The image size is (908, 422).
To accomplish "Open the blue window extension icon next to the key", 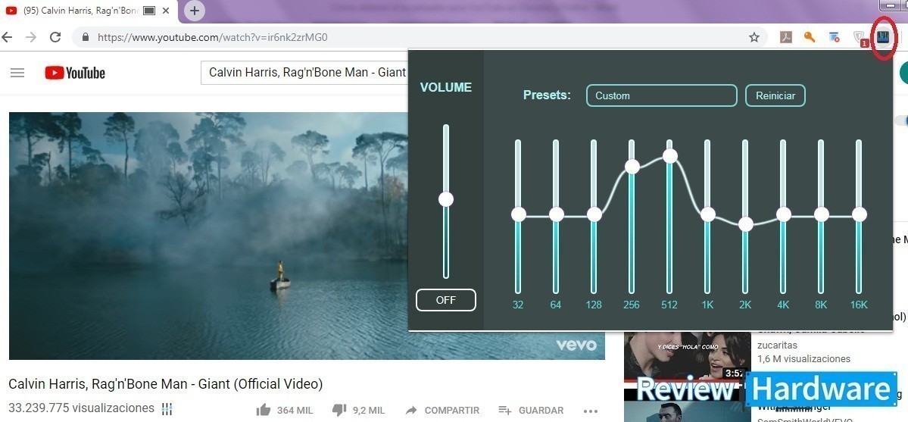I will click(x=834, y=37).
